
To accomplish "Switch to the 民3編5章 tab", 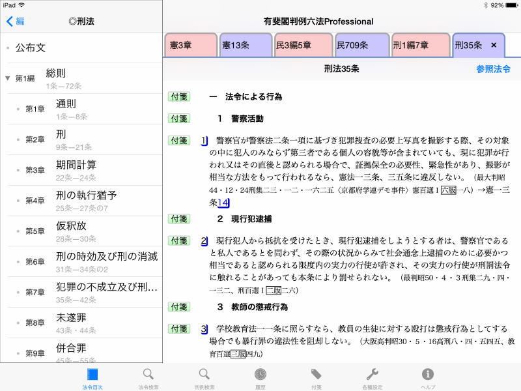I will [x=303, y=45].
